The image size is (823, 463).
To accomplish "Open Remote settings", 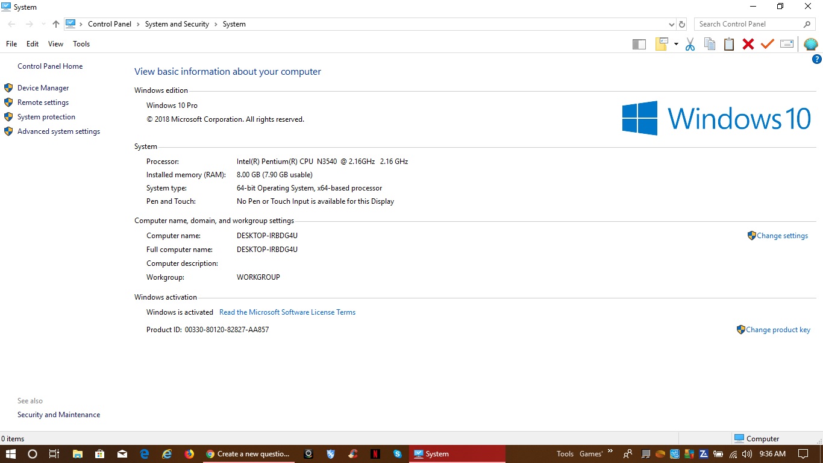I will (x=43, y=102).
